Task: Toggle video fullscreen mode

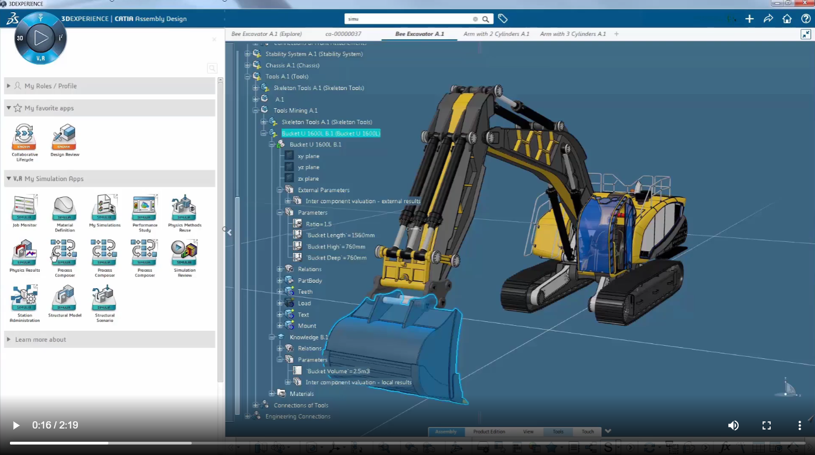Action: pyautogui.click(x=766, y=425)
